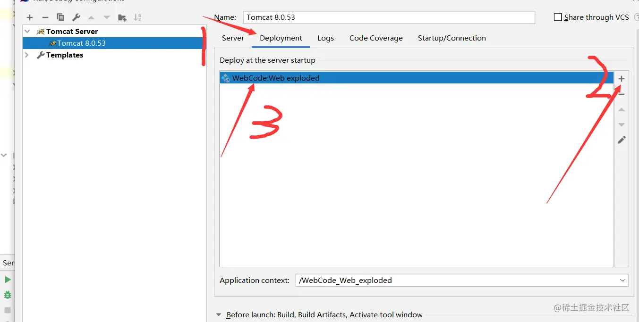This screenshot has width=639, height=322.
Task: Copy configuration icon in left toolbar
Action: 60,17
